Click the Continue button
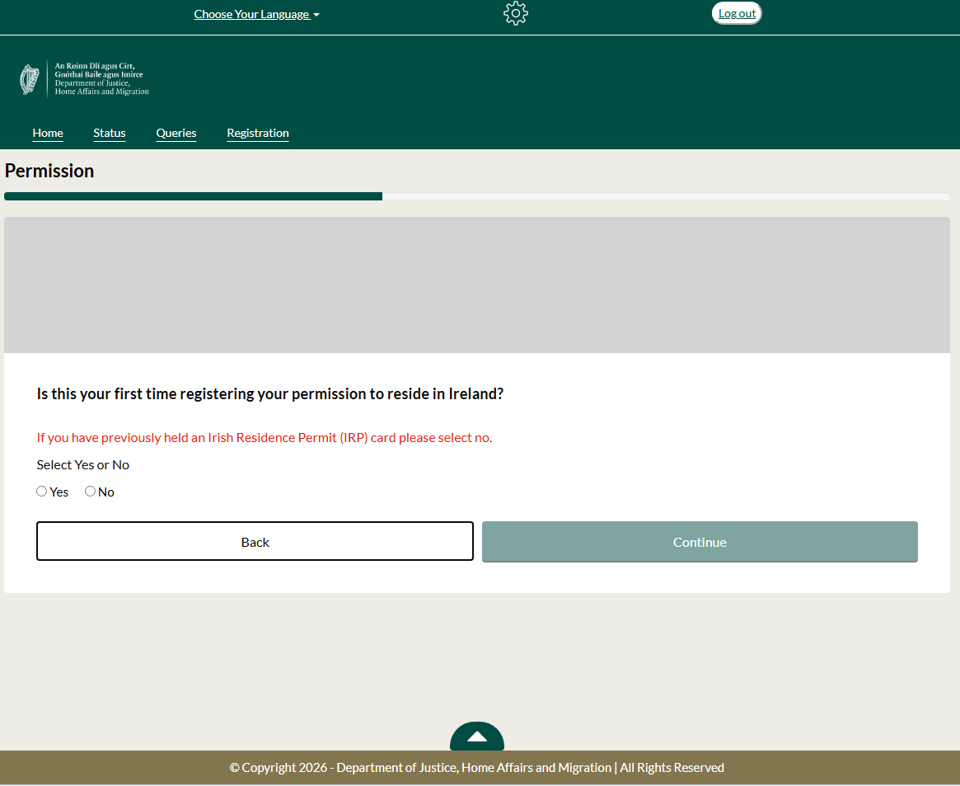Image resolution: width=960 pixels, height=786 pixels. (700, 542)
